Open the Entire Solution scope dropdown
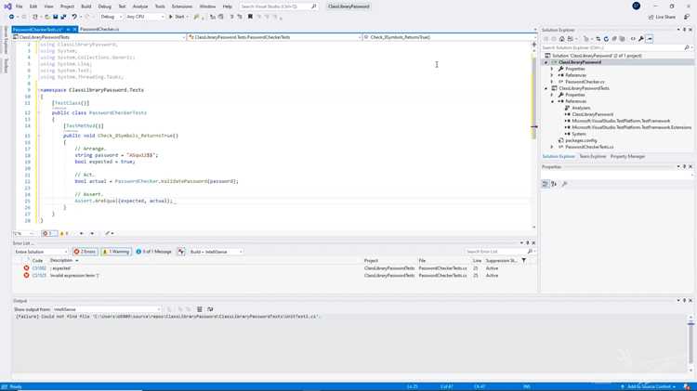Screen dimensions: 697x391 coord(41,252)
